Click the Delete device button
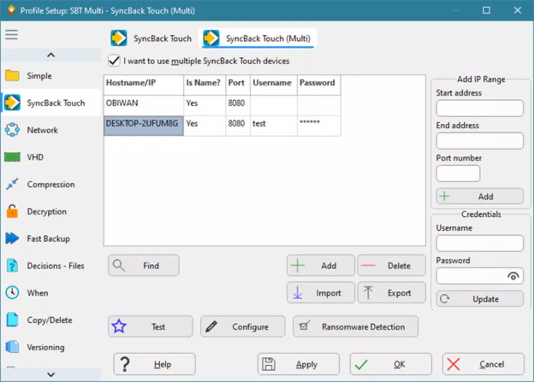534x382 pixels. [x=392, y=265]
